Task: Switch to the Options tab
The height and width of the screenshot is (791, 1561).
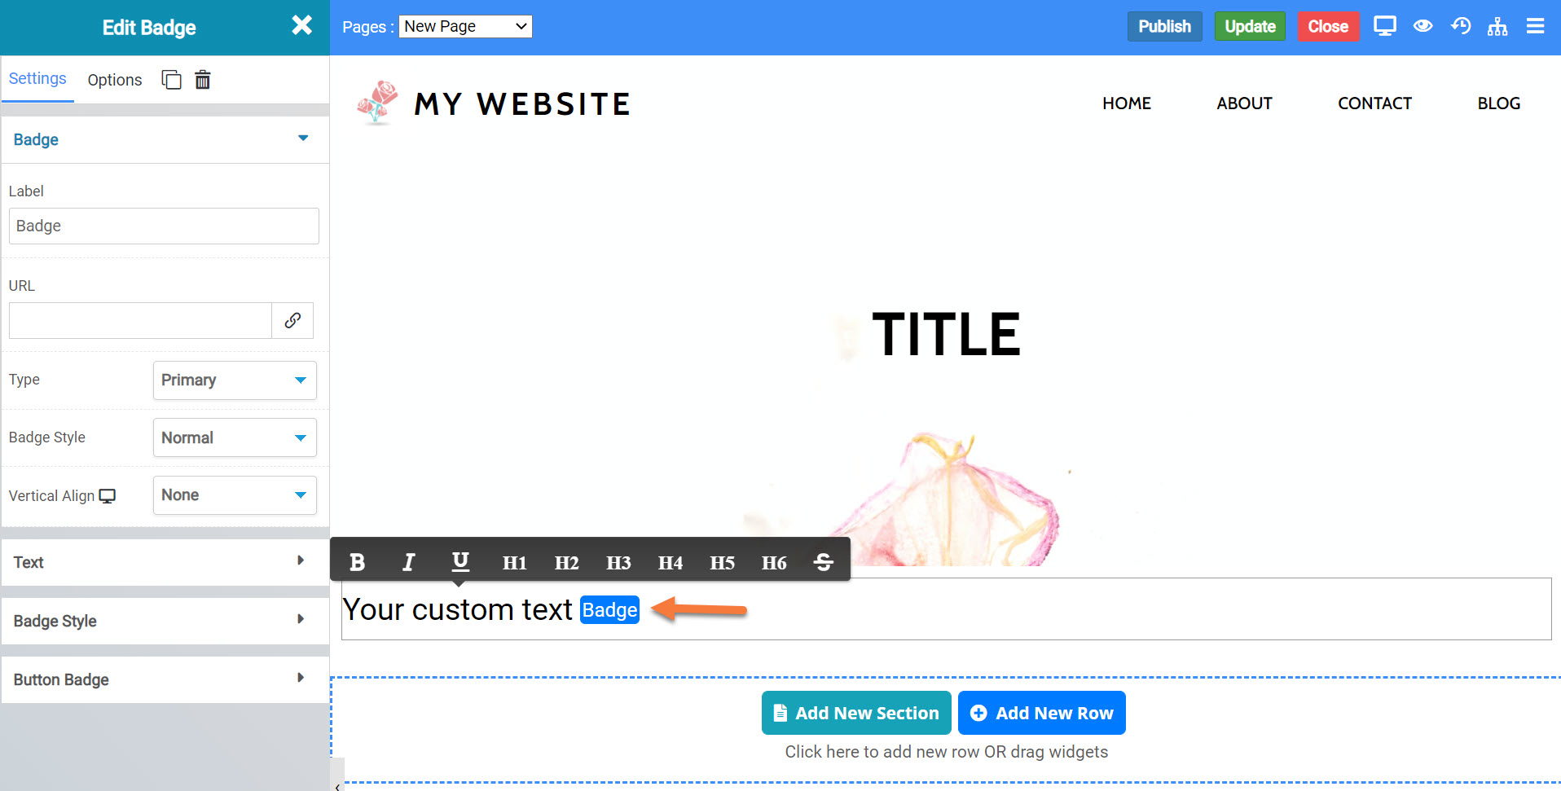Action: click(115, 80)
